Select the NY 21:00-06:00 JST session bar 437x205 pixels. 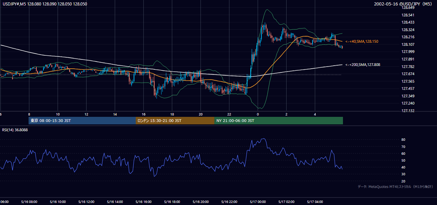pos(279,121)
